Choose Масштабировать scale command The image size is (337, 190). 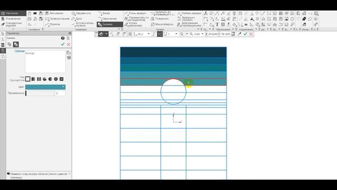pyautogui.click(x=162, y=24)
